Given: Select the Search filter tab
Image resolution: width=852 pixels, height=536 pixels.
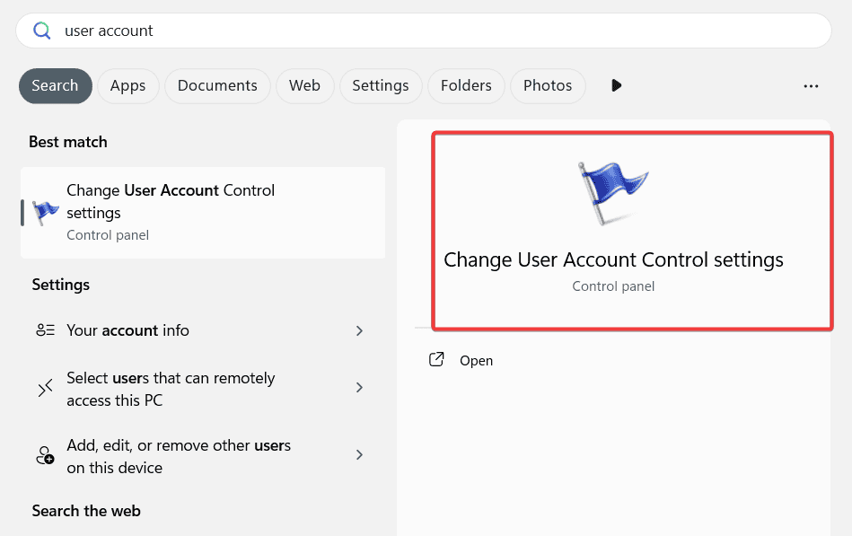Looking at the screenshot, I should click(56, 86).
